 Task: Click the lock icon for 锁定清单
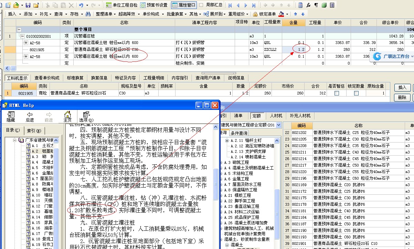255,14
